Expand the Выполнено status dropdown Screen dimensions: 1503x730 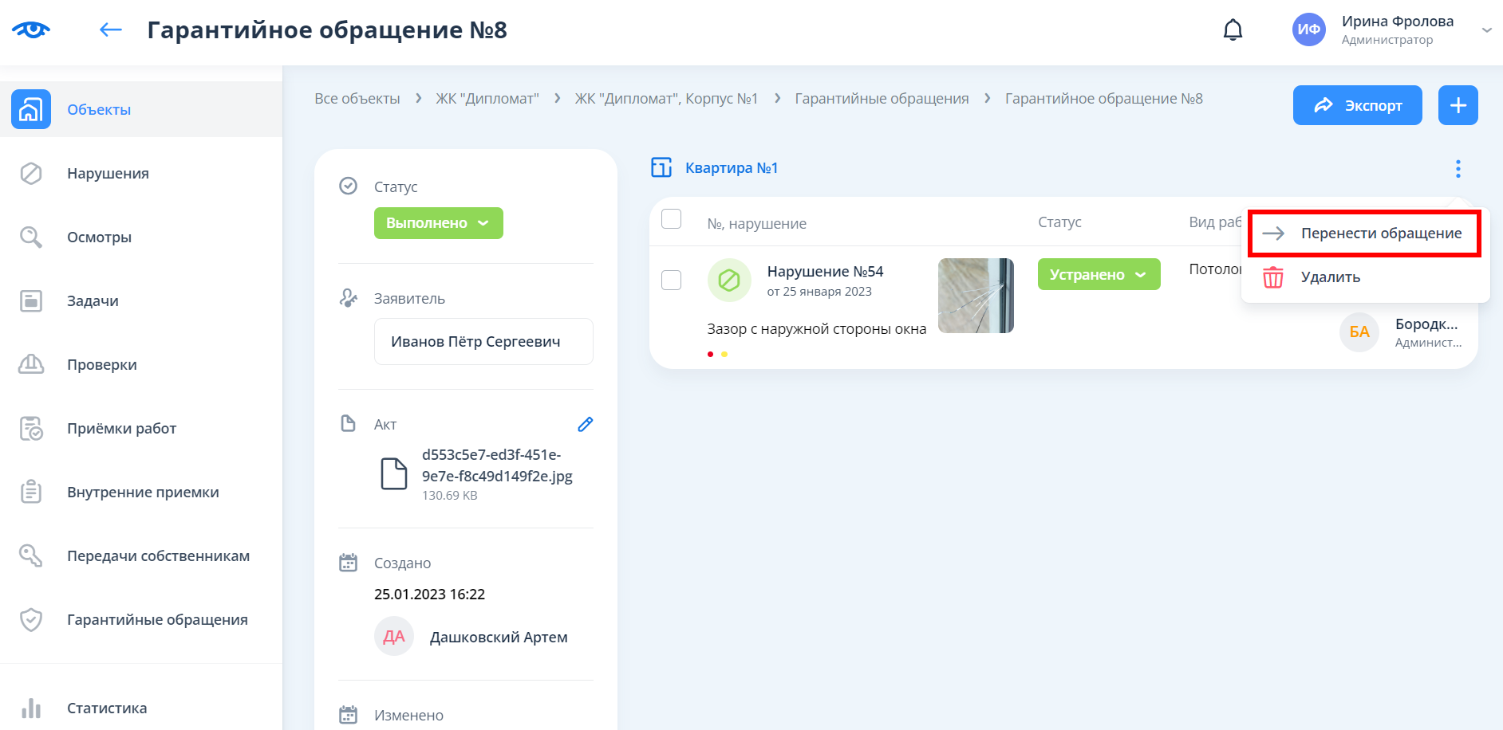coord(438,223)
